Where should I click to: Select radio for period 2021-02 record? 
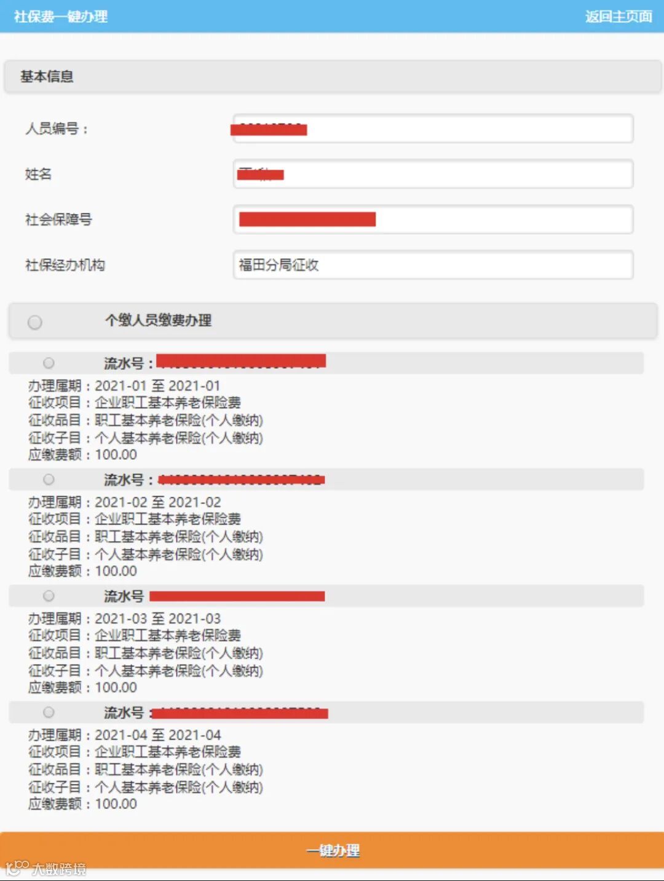point(49,480)
